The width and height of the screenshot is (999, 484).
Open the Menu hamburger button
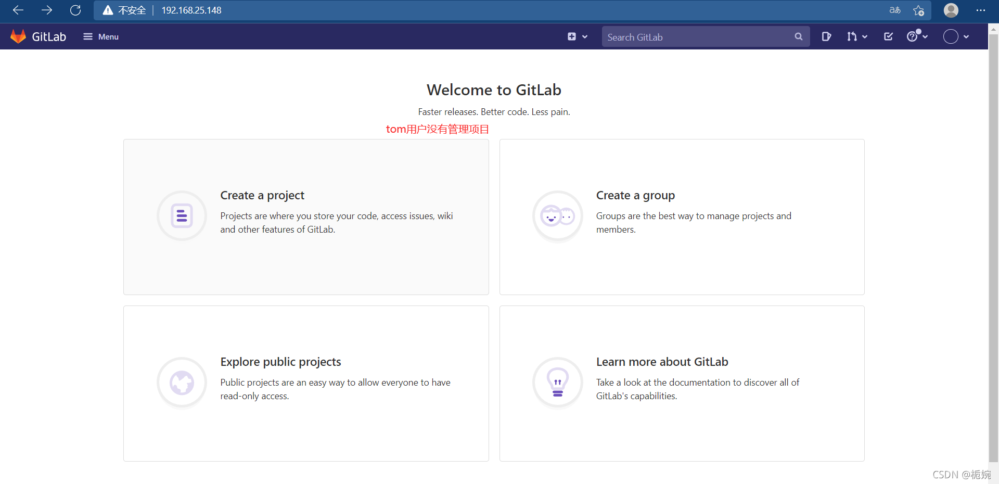pyautogui.click(x=101, y=36)
